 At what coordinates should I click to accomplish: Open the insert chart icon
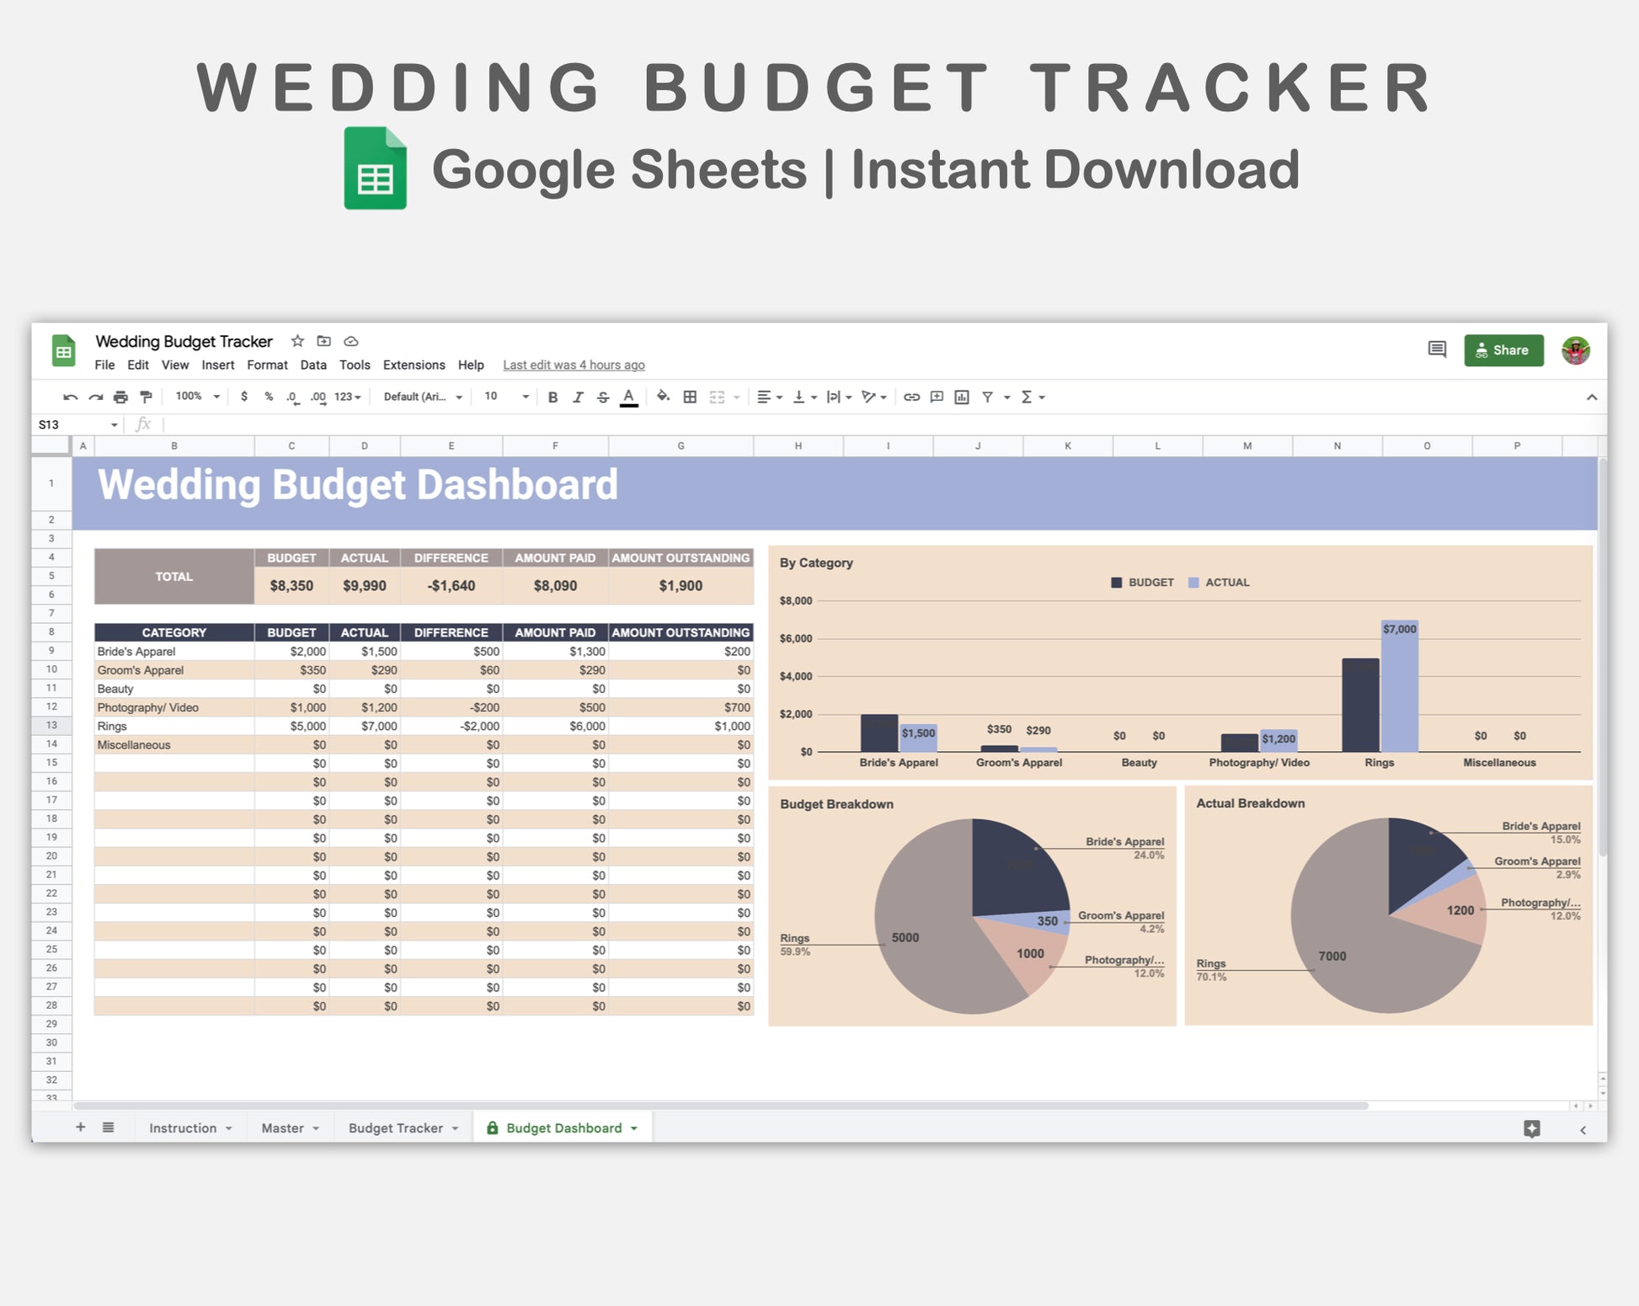click(962, 397)
